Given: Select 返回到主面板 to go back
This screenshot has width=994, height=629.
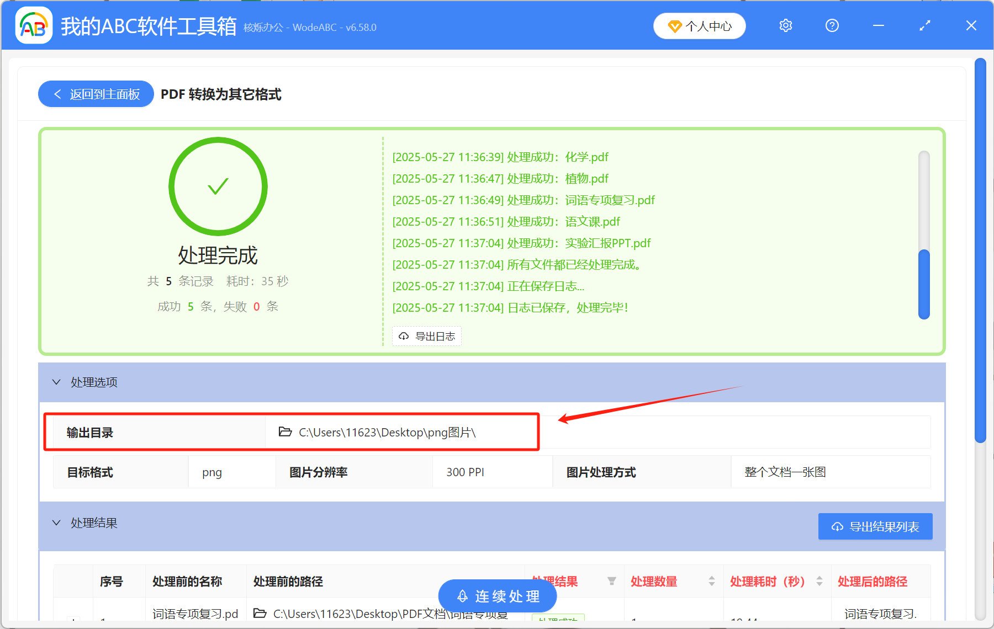Looking at the screenshot, I should point(96,94).
